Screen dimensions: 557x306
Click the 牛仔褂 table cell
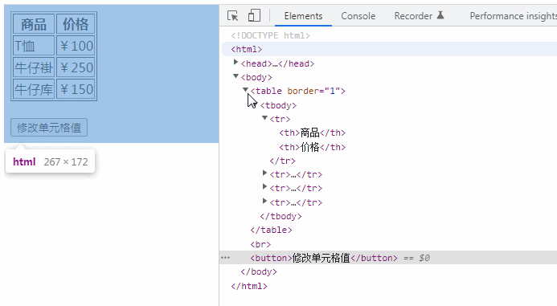click(x=34, y=67)
